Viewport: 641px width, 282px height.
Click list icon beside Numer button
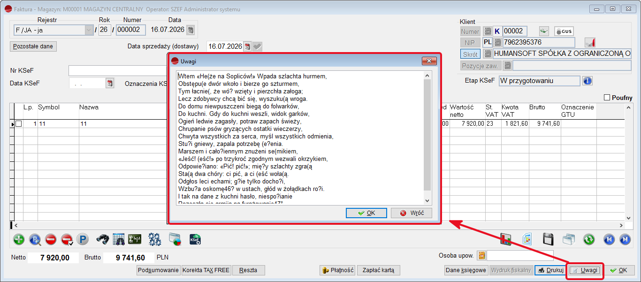coord(487,31)
